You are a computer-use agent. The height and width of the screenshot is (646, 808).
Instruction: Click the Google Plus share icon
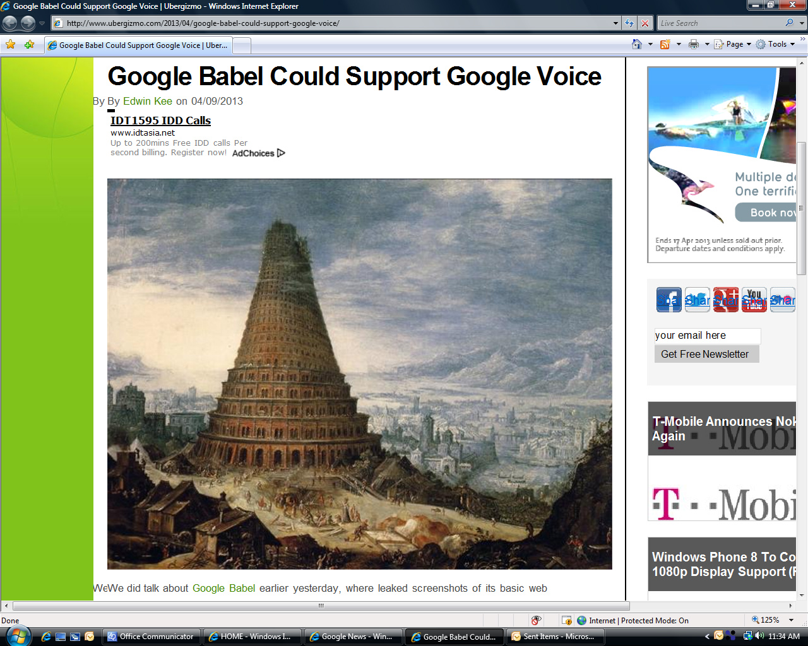pos(726,300)
